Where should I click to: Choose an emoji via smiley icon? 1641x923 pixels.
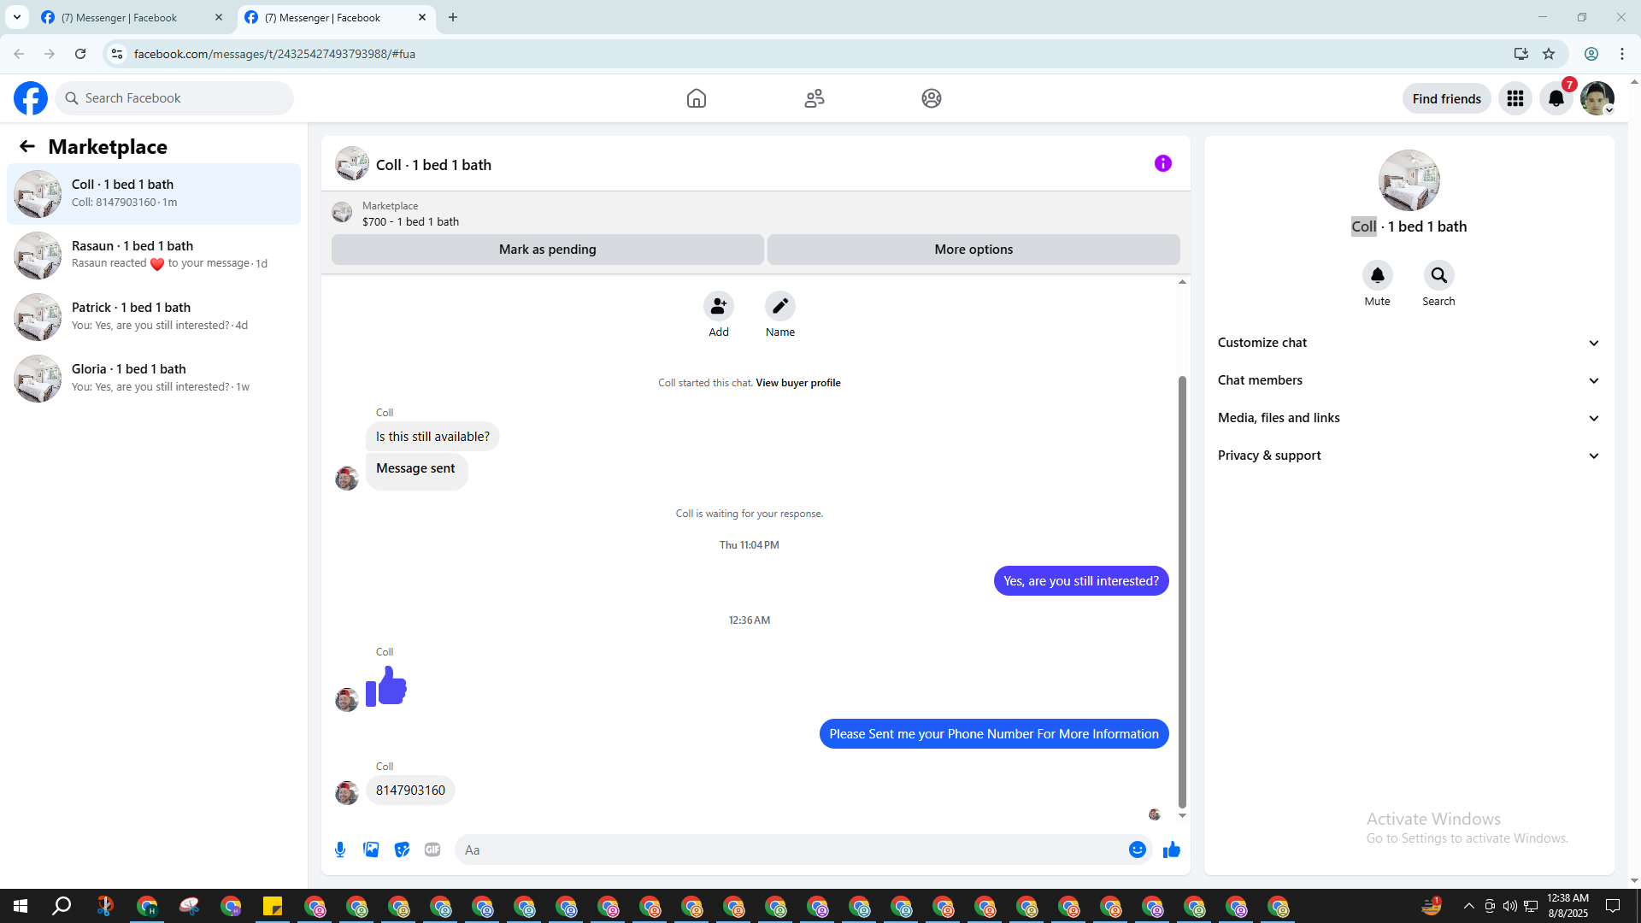(x=1137, y=850)
